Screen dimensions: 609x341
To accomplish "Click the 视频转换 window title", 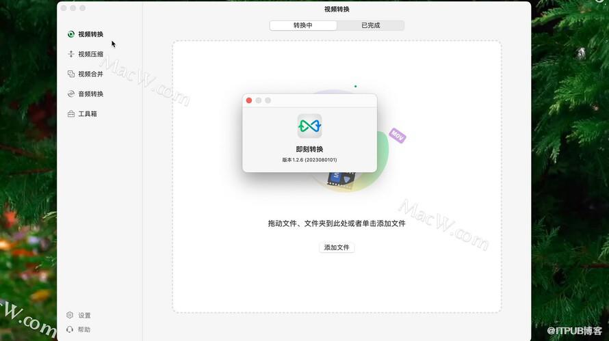I will click(x=337, y=9).
